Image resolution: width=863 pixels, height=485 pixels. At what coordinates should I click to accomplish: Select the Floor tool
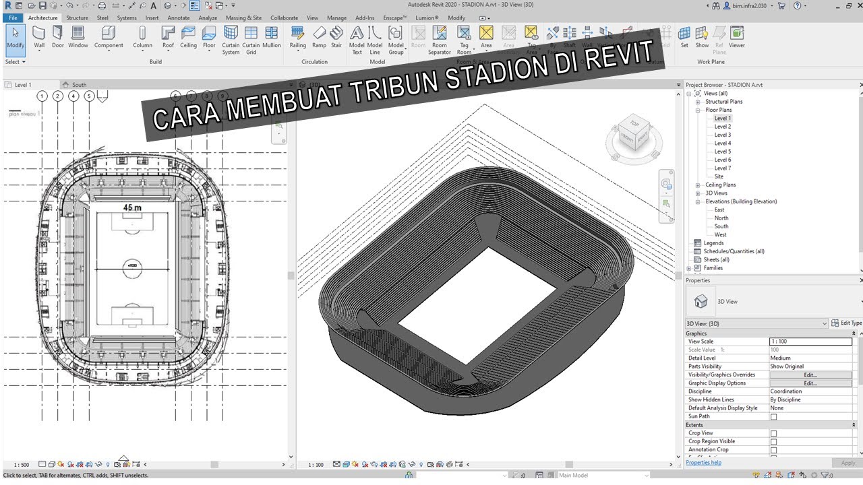coord(209,38)
